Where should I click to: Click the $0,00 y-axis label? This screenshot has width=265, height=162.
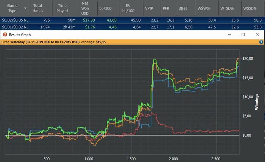tap(247, 135)
